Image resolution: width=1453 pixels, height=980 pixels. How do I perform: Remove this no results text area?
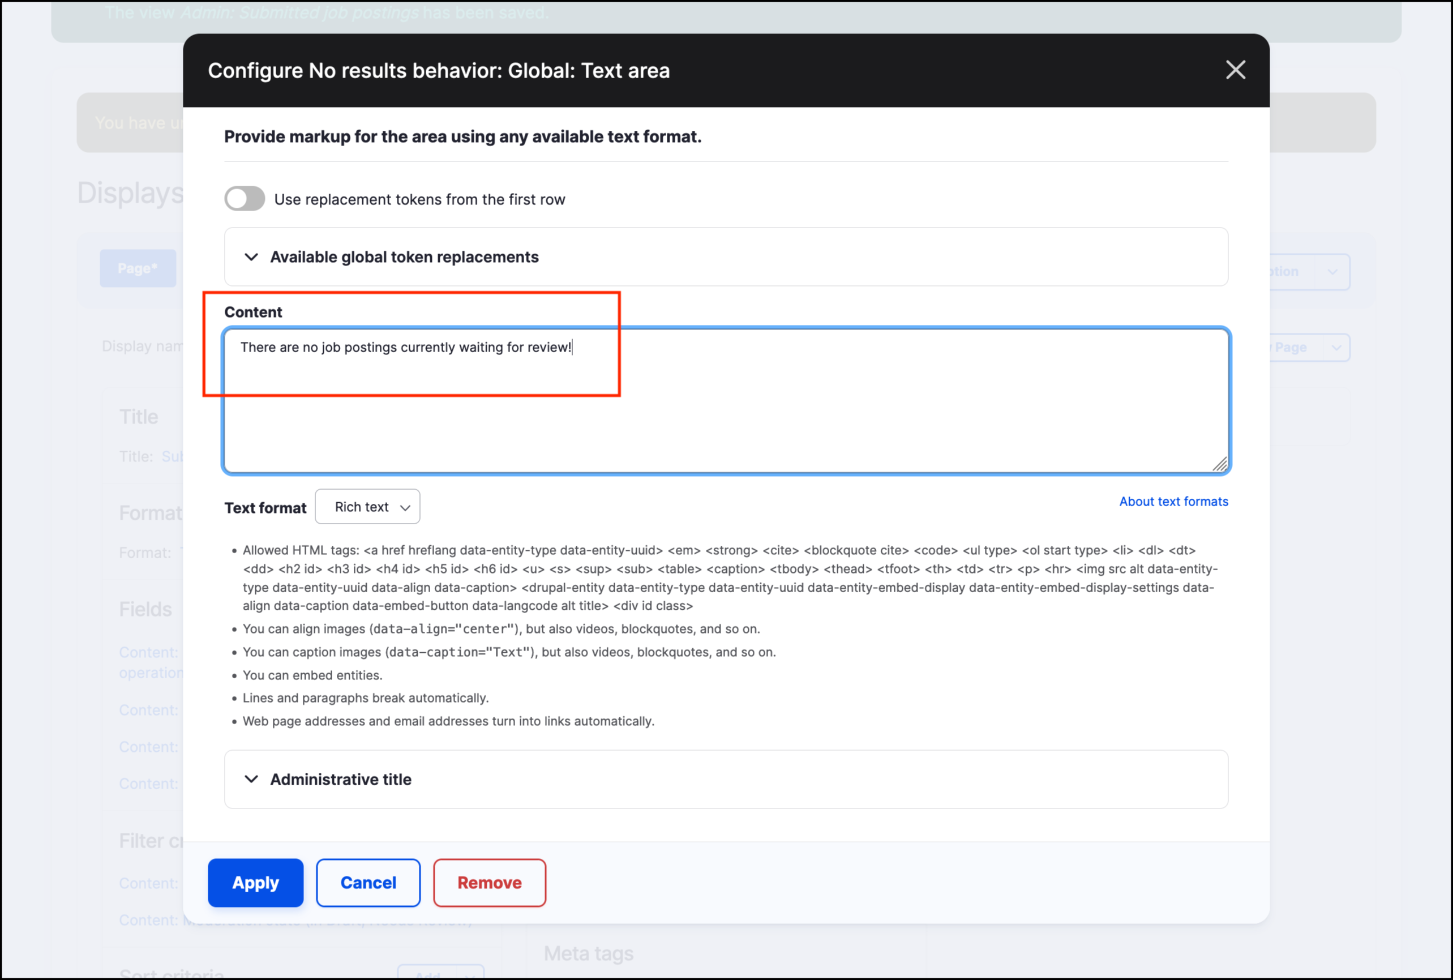(489, 883)
